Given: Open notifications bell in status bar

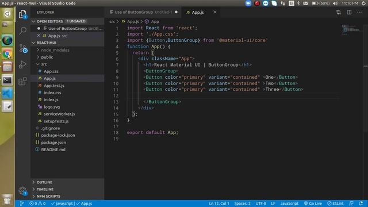Looking at the screenshot, I should pyautogui.click(x=361, y=204).
